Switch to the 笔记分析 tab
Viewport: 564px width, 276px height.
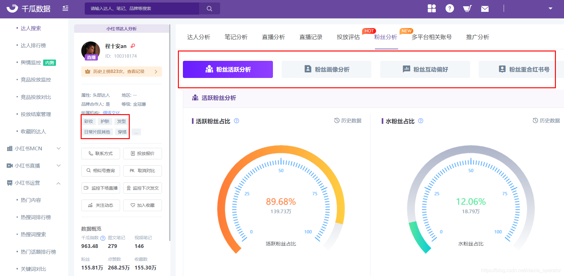tap(236, 37)
